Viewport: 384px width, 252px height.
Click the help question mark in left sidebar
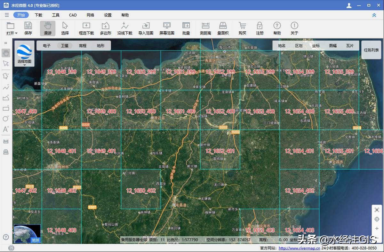click(6, 237)
